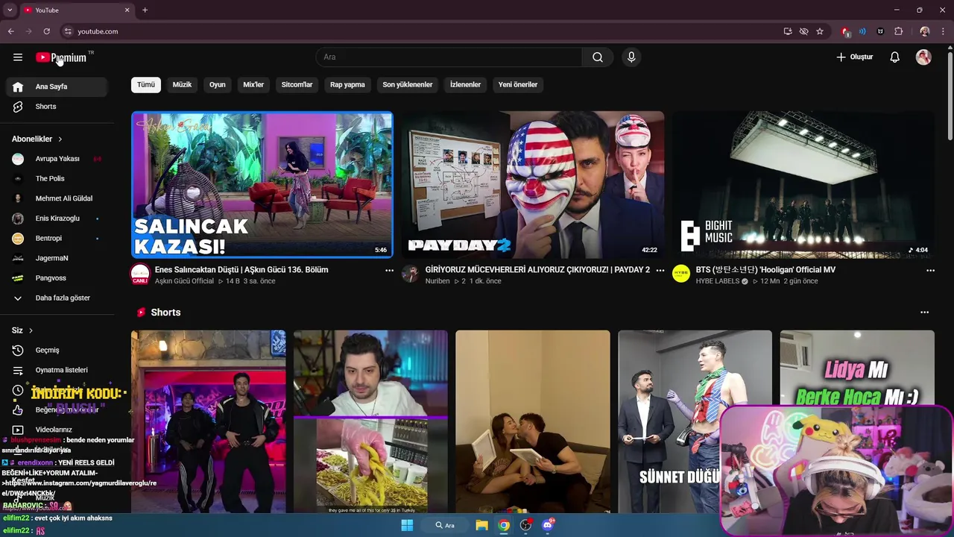954x537 pixels.
Task: Open a new browser tab
Action: click(x=145, y=10)
